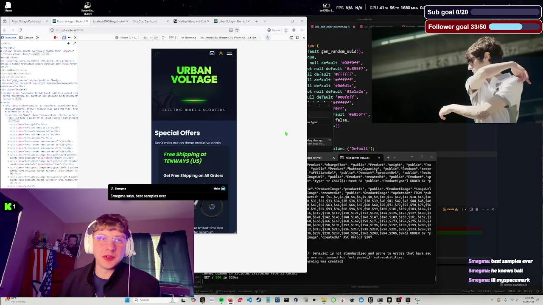Open the No Throttling dropdown

pos(189,37)
